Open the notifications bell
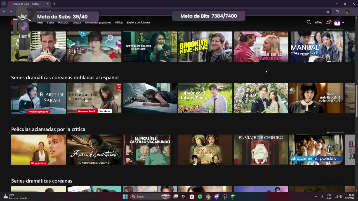This screenshot has height=201, width=358. click(x=328, y=22)
